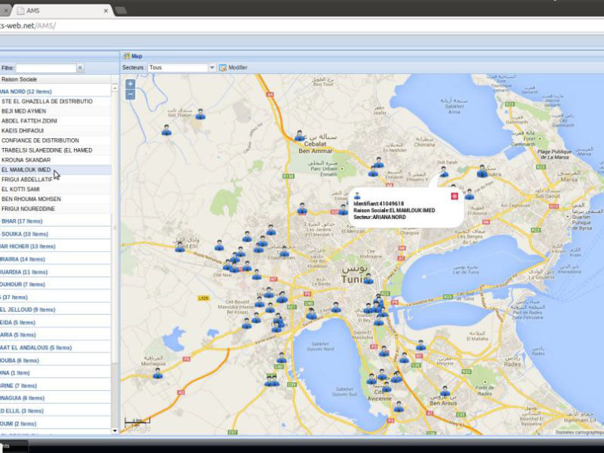
Task: Zoom in on the map
Action: (x=130, y=84)
